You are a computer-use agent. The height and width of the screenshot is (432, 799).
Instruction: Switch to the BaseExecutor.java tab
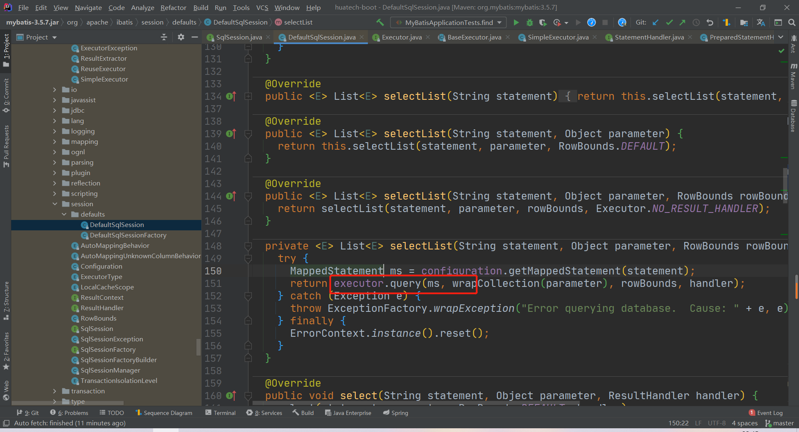474,37
